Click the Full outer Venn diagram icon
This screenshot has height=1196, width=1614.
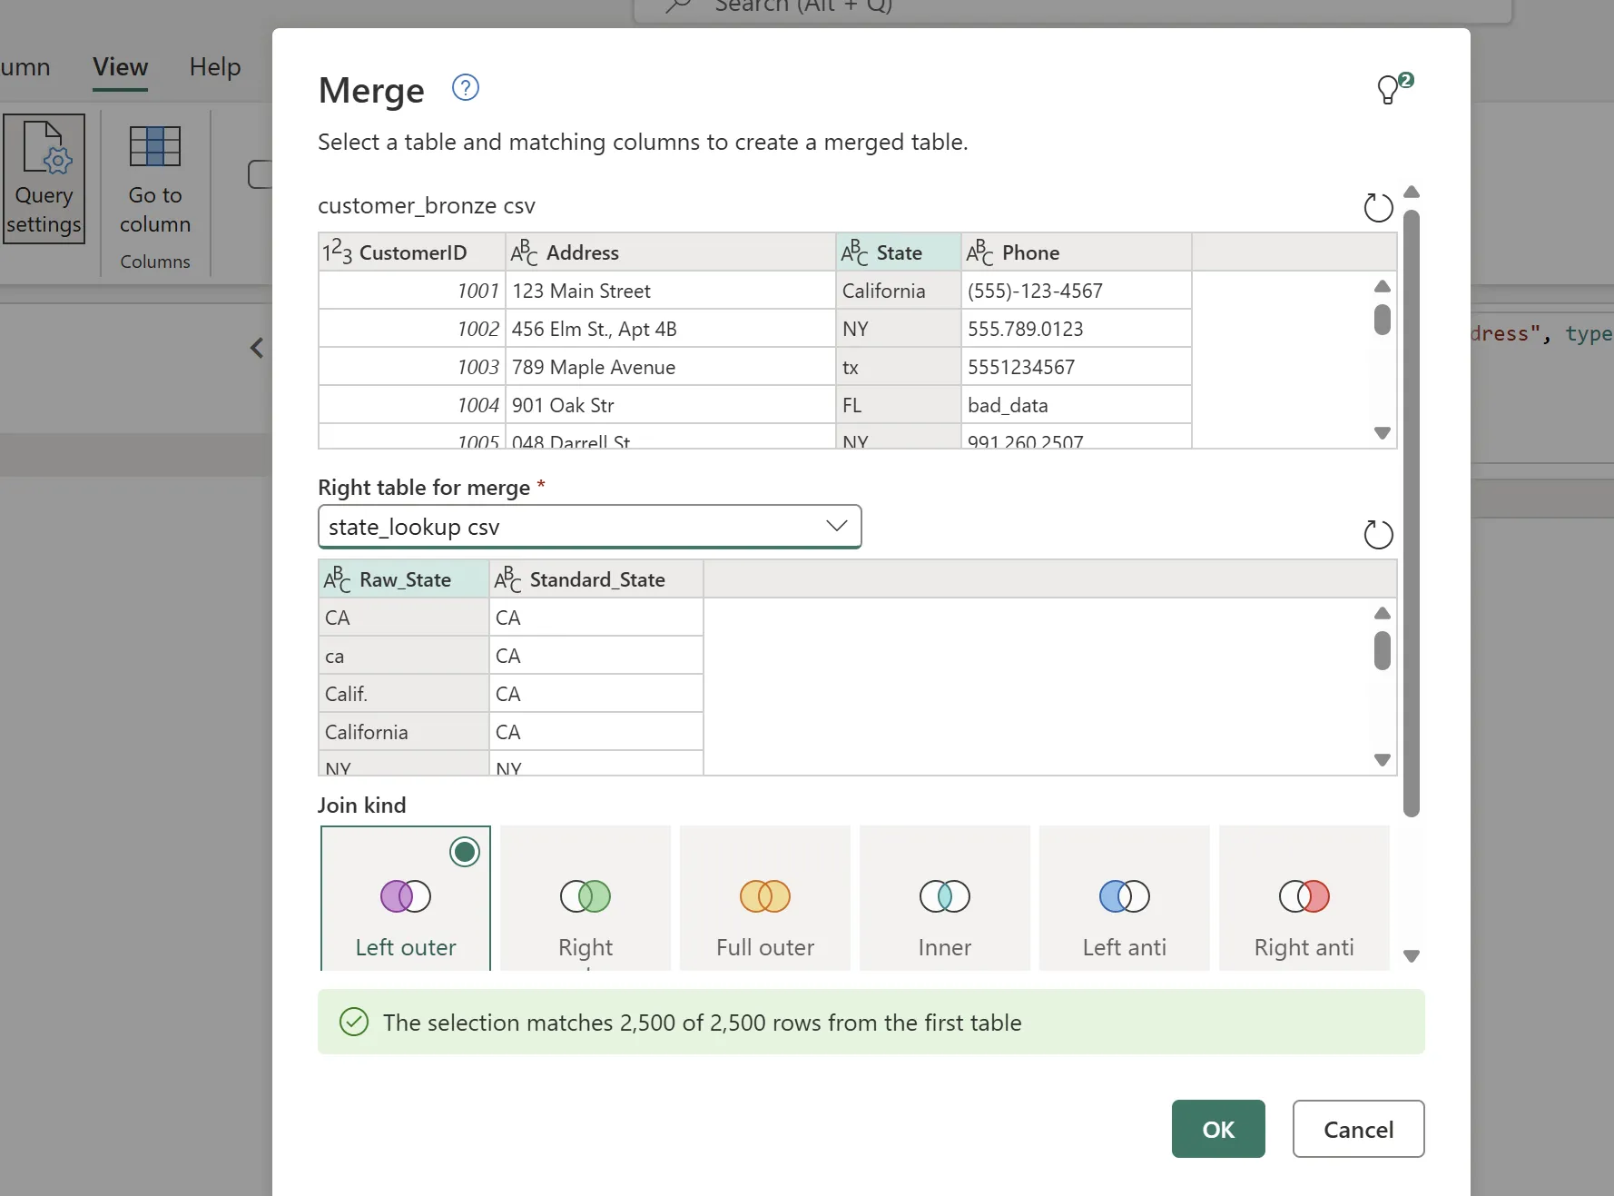click(x=765, y=896)
